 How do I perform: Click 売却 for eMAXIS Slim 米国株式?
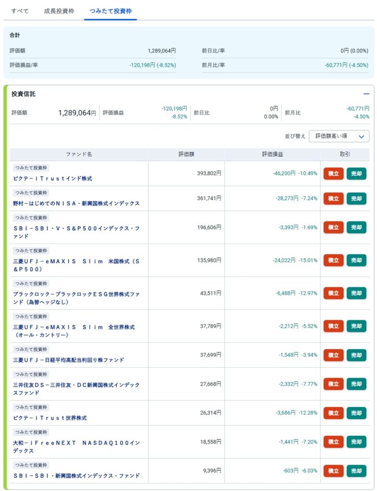coord(356,260)
